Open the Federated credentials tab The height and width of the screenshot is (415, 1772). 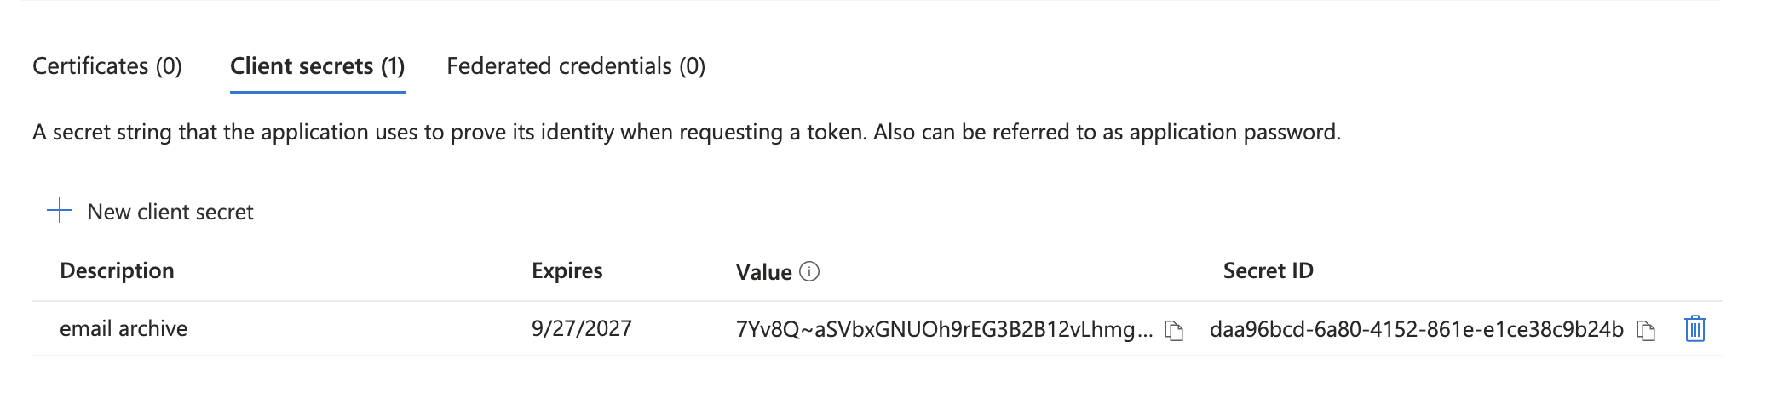pos(576,66)
